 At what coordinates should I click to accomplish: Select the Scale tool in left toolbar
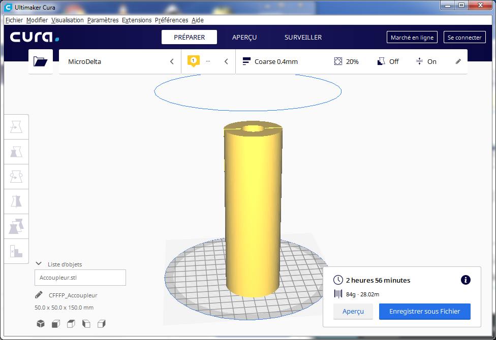click(x=16, y=152)
